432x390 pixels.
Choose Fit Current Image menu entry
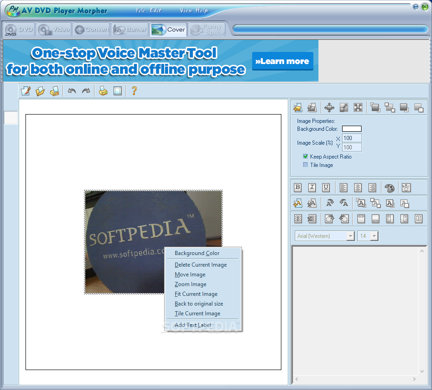[203, 294]
